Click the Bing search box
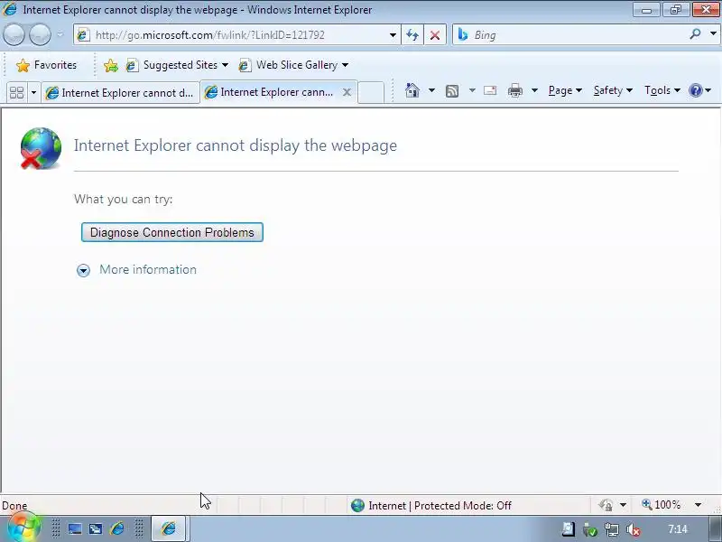Image resolution: width=722 pixels, height=542 pixels. pos(571,35)
